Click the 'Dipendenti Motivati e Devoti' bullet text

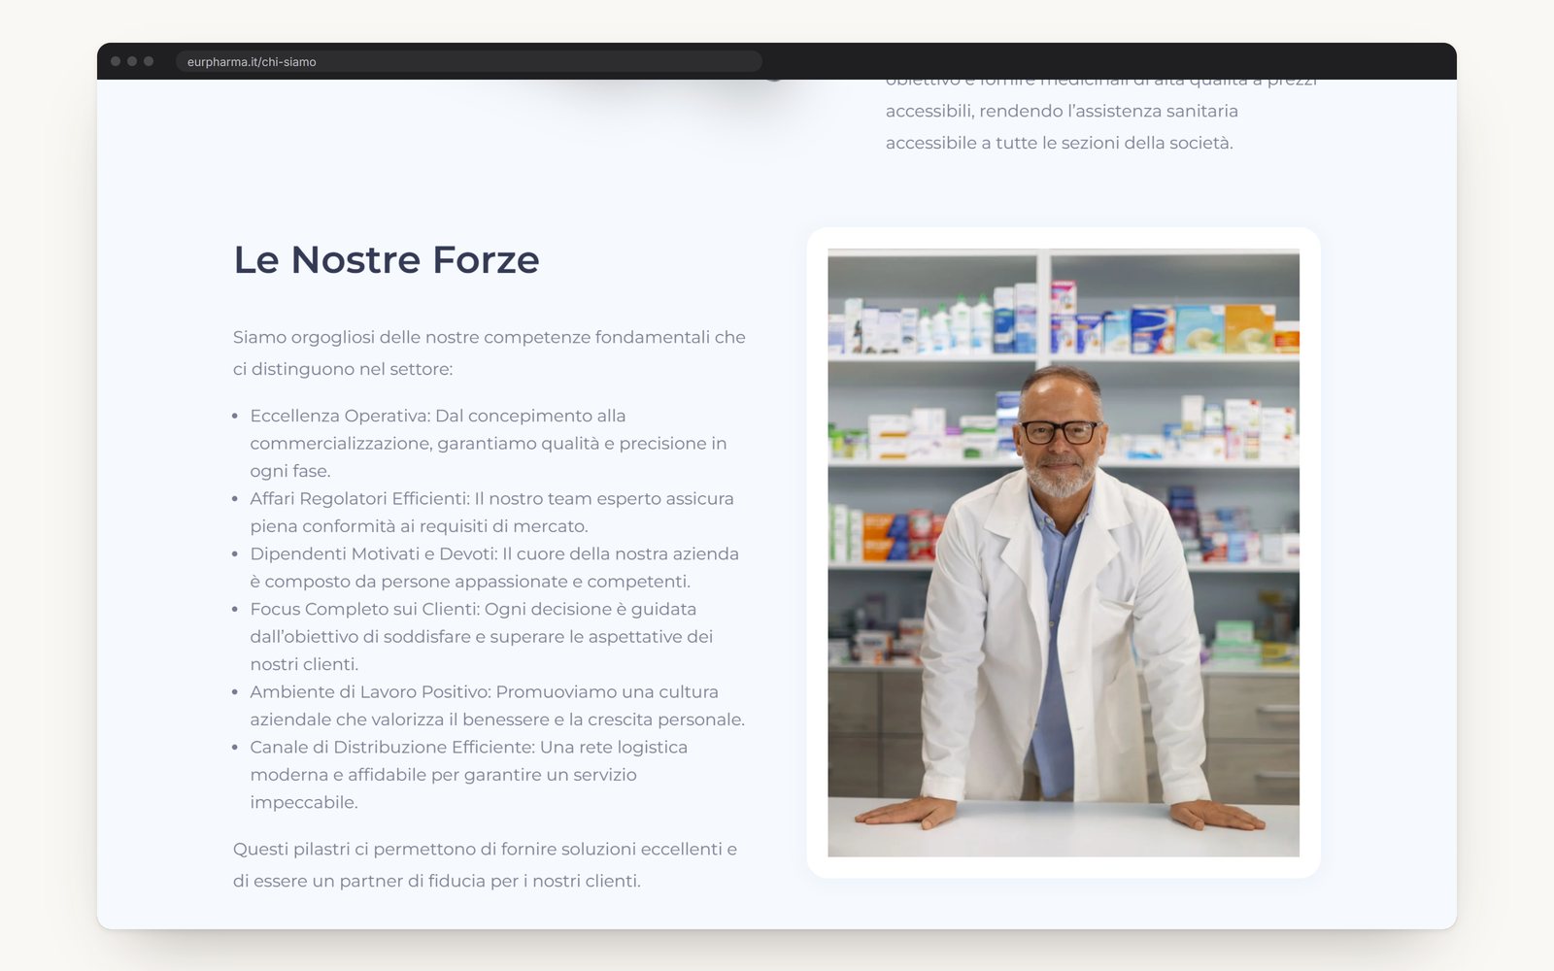[x=494, y=567]
